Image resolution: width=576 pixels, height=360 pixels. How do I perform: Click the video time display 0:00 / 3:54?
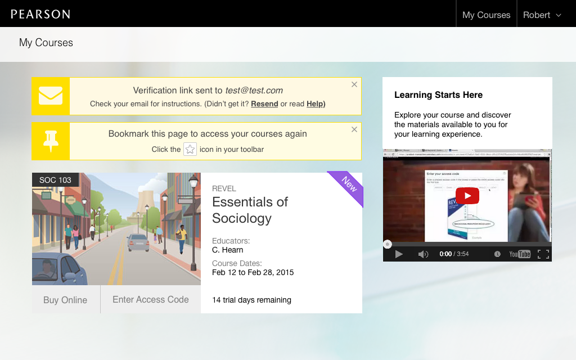pos(454,254)
